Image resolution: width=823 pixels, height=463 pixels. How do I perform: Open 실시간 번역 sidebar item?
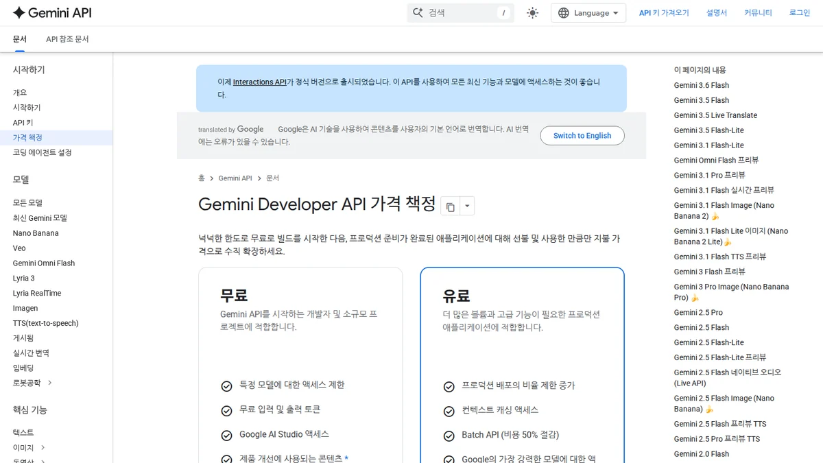[31, 353]
